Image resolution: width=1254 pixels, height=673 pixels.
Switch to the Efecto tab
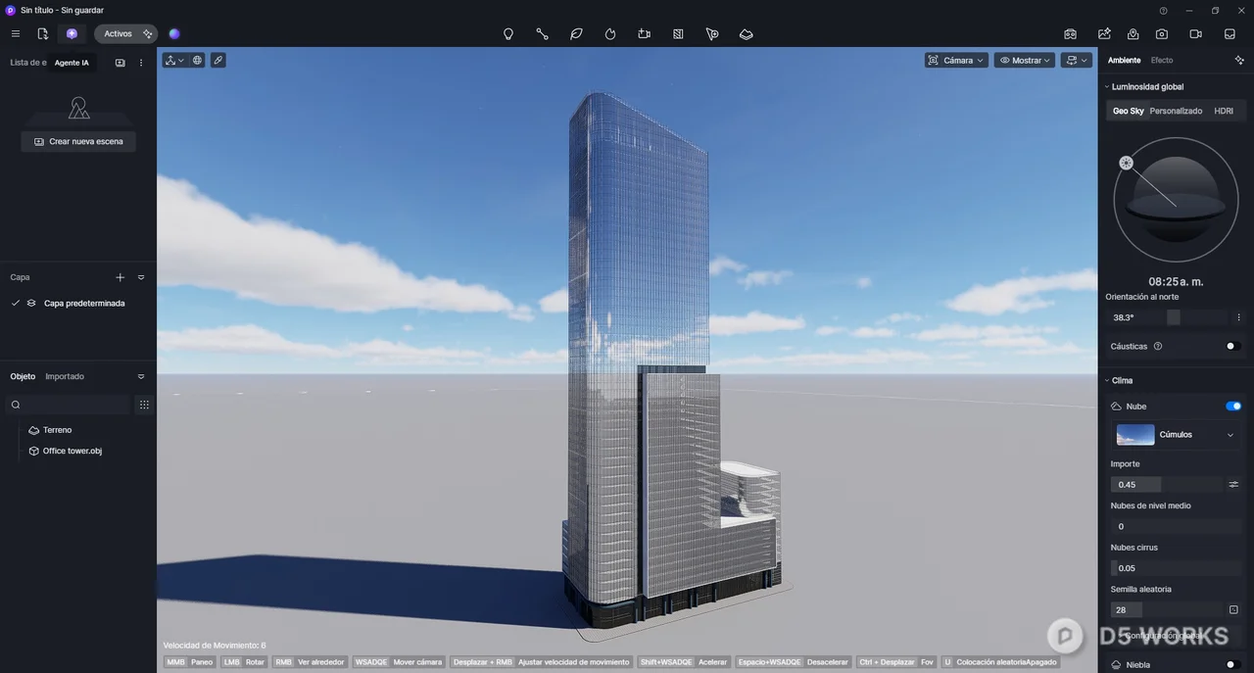pos(1162,61)
